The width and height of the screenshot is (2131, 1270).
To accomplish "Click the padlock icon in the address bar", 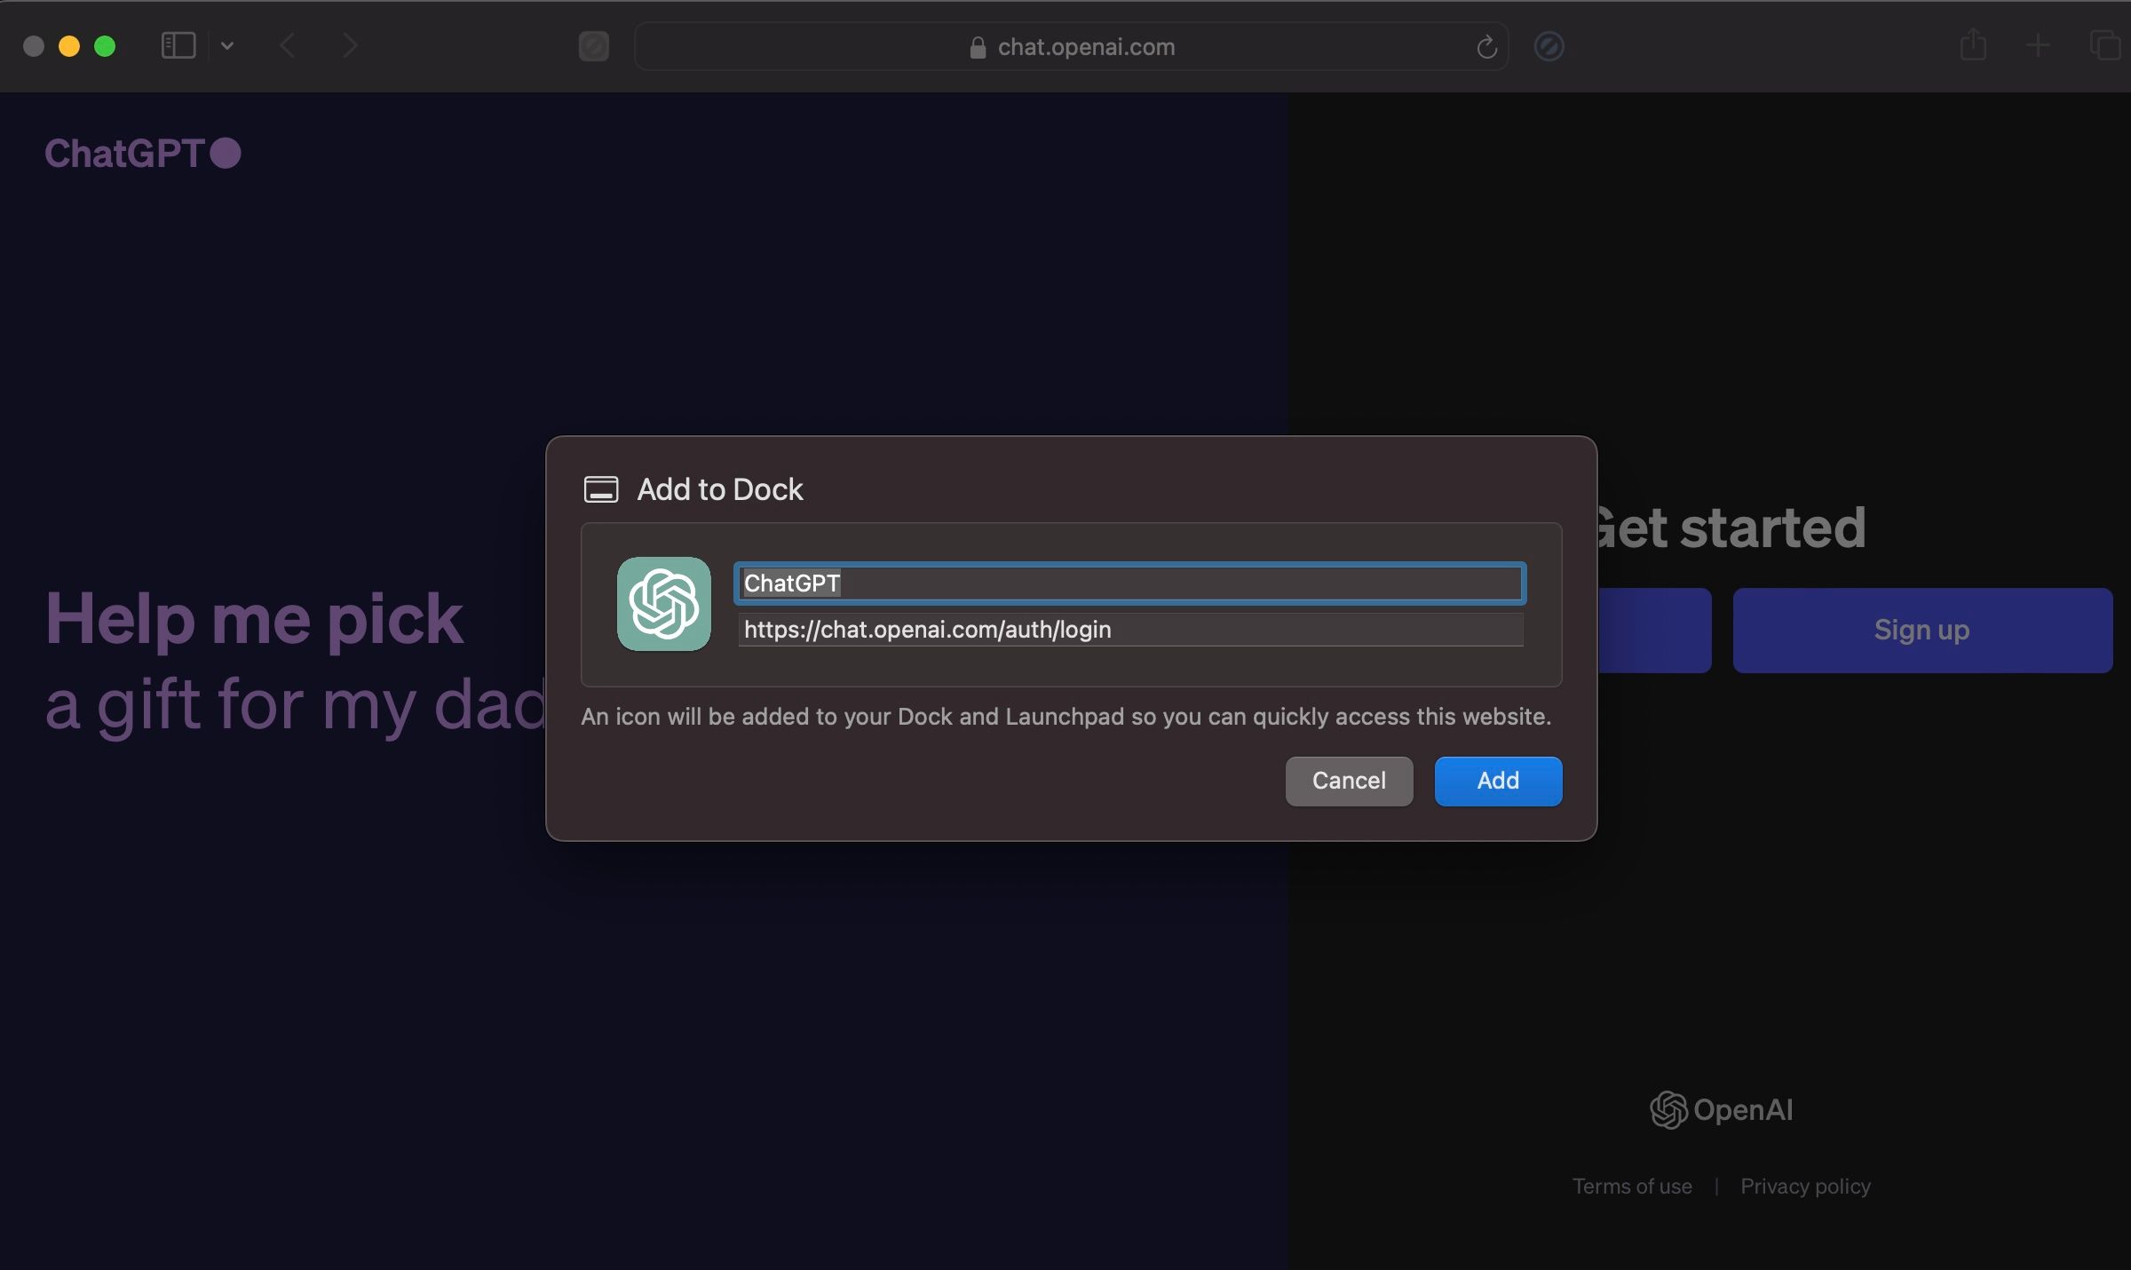I will click(x=977, y=46).
